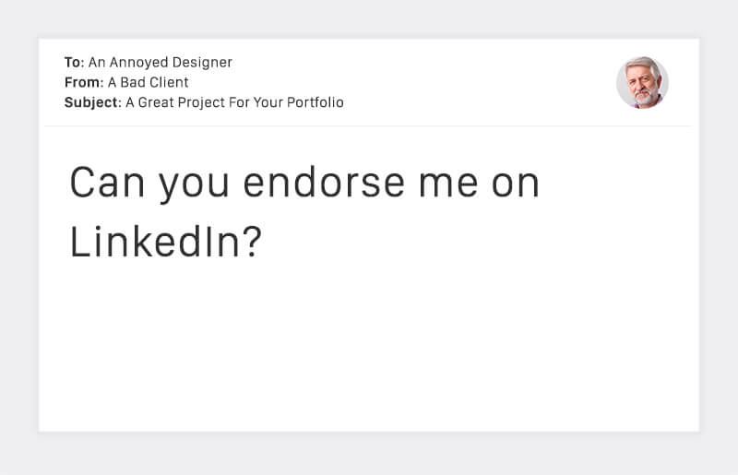The image size is (738, 475).
Task: Click the word "on" ending the first line
Action: 515,183
